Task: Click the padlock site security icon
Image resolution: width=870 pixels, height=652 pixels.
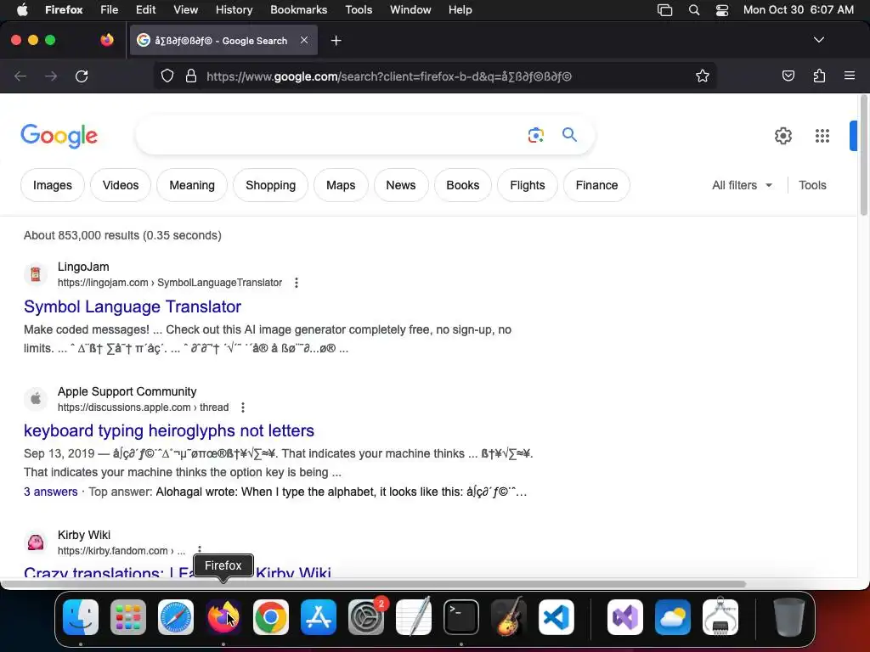Action: [191, 76]
